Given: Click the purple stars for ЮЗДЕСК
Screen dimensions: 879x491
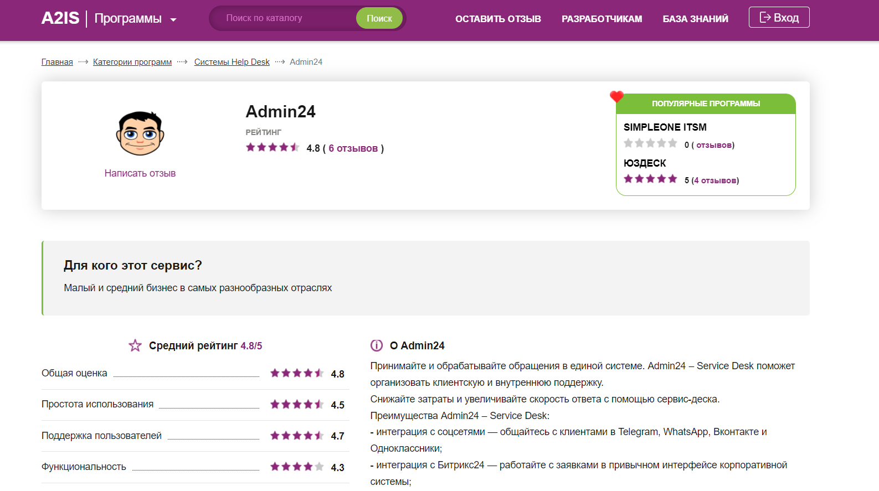Looking at the screenshot, I should (650, 179).
